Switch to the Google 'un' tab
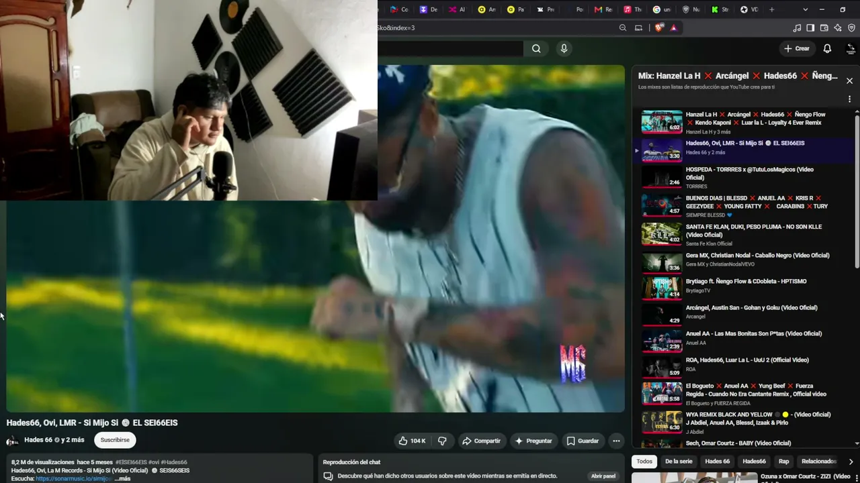This screenshot has width=860, height=483. pos(662,9)
